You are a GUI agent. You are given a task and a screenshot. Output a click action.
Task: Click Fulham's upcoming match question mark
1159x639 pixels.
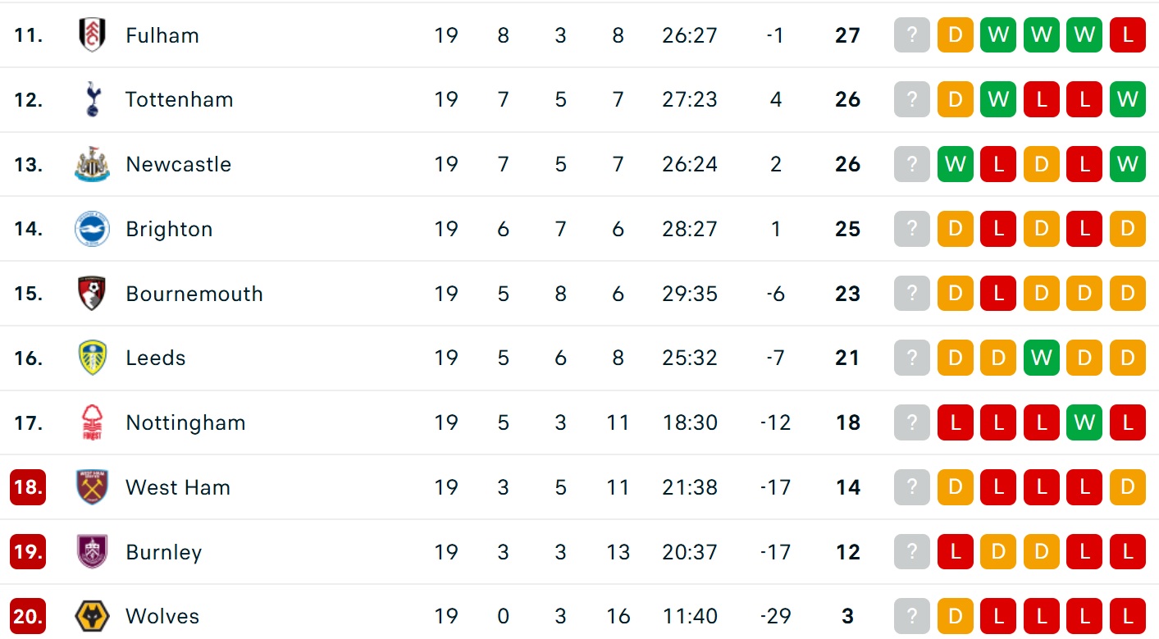pos(912,35)
